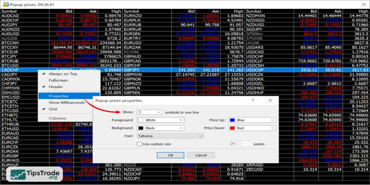Toggle the Grid menu option
Screen dimensions: 370x185
coord(54,110)
